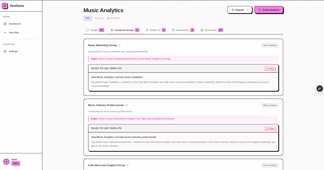The image size is (324, 170).
Task: Switch to the Directories tab
Action: click(212, 30)
